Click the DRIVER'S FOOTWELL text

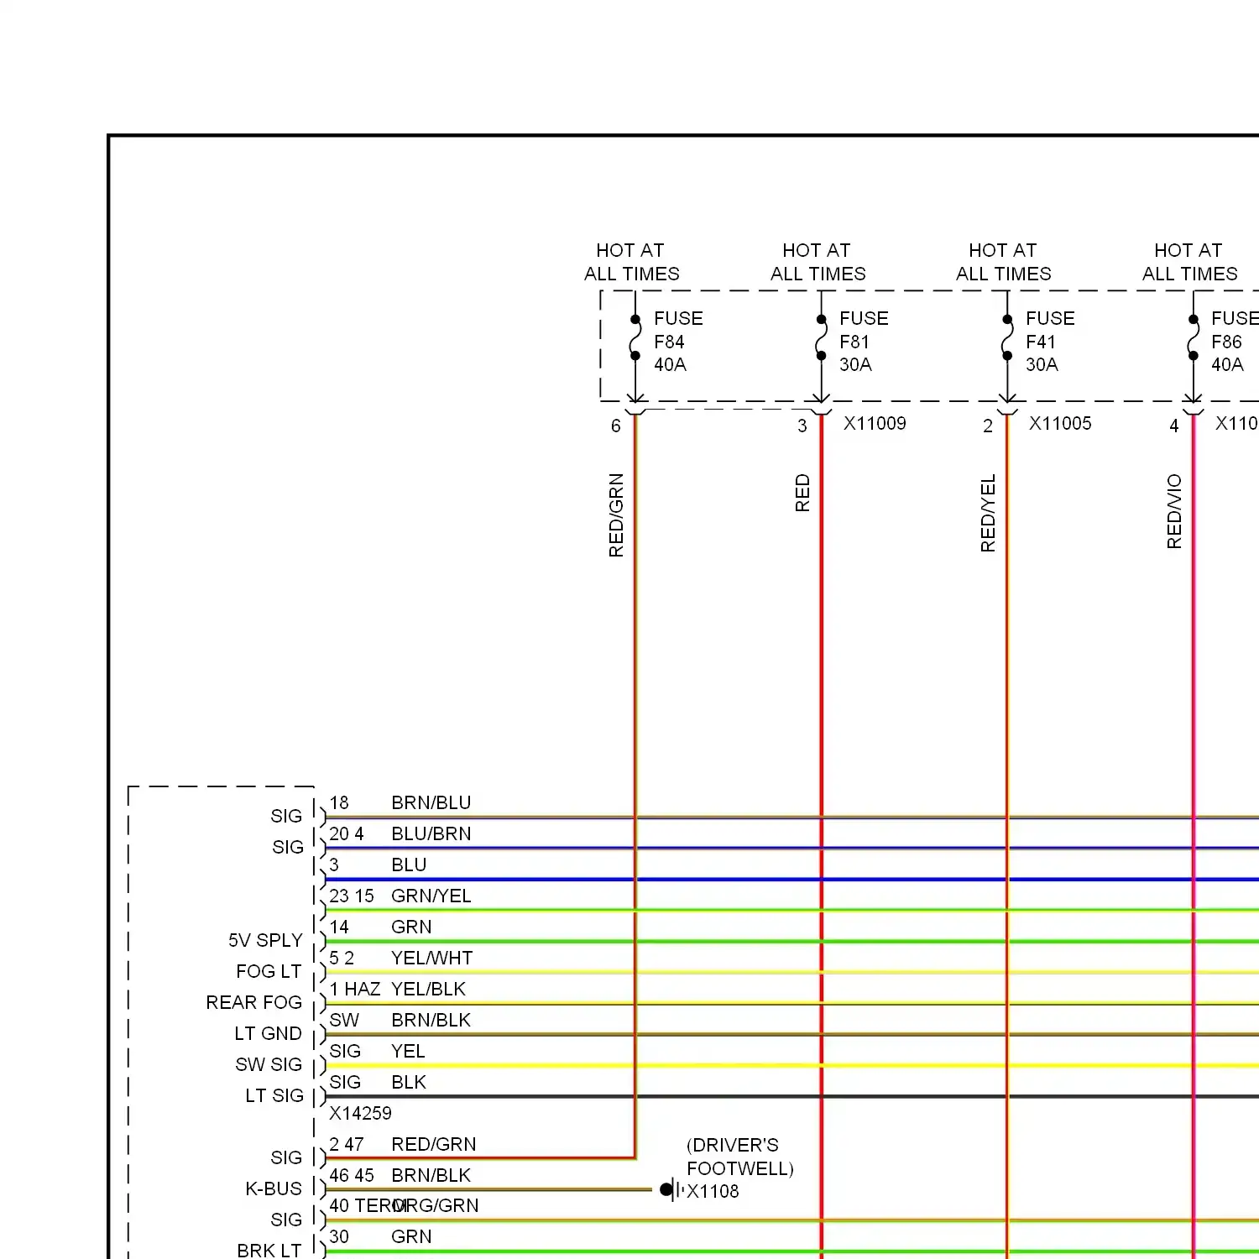click(740, 1157)
